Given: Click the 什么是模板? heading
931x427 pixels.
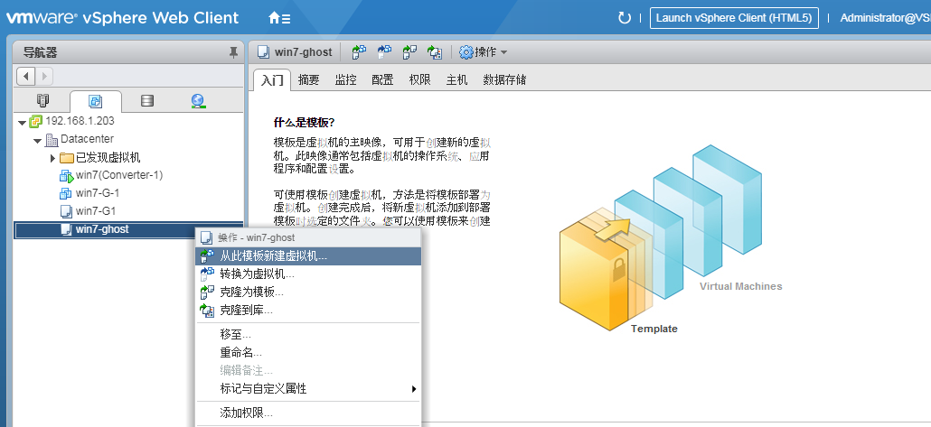Looking at the screenshot, I should coord(304,123).
